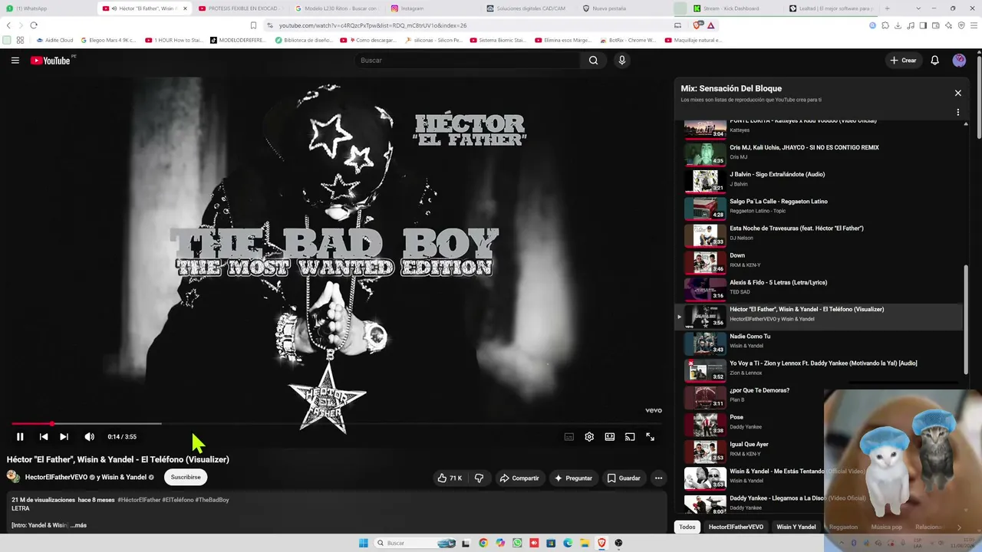Open the new tab plus button
The image size is (982, 552).
[887, 8]
